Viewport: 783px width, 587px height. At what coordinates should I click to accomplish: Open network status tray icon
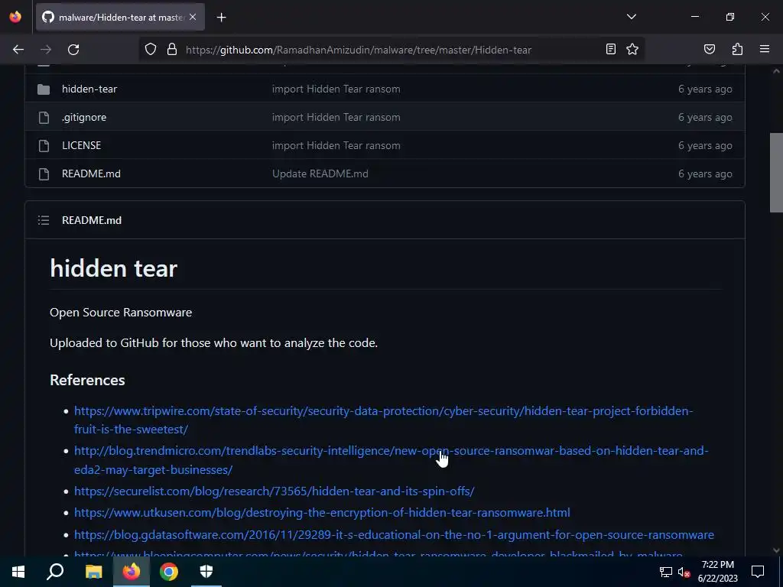click(x=666, y=572)
